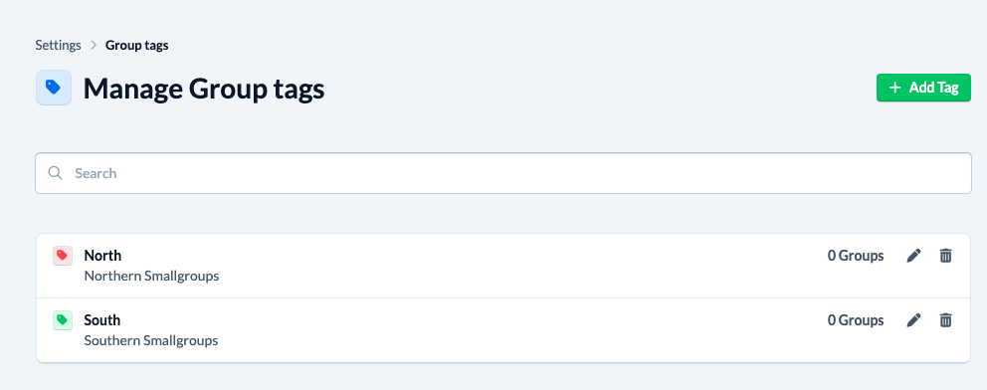987x390 pixels.
Task: Edit the North tag with pencil icon
Action: (x=913, y=256)
